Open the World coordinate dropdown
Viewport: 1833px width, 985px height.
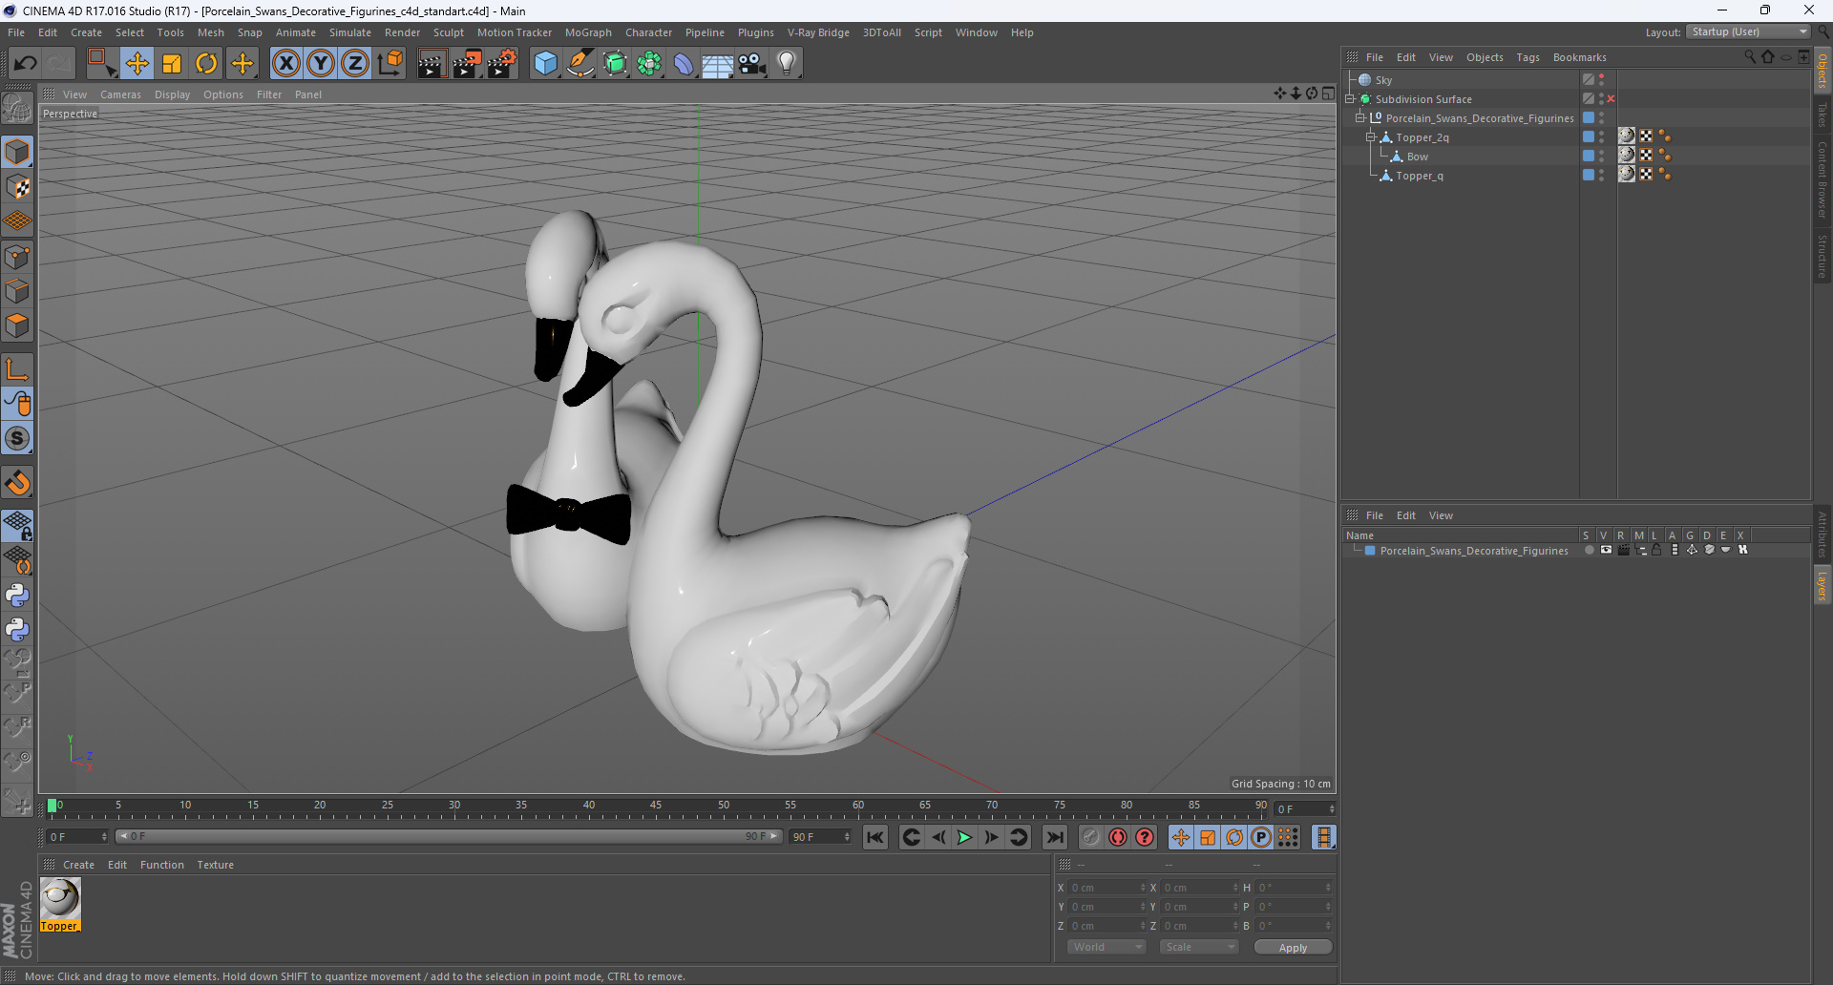1106,947
